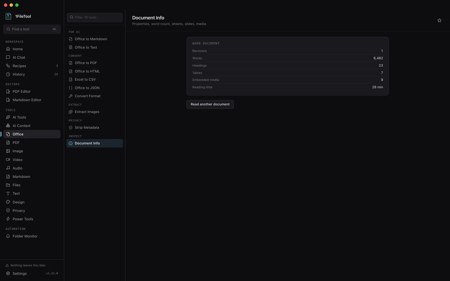Click the Privacy shield icon
Viewport: 450px width, 281px height.
point(8,210)
